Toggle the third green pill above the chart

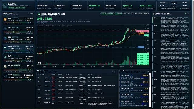coord(119,14)
